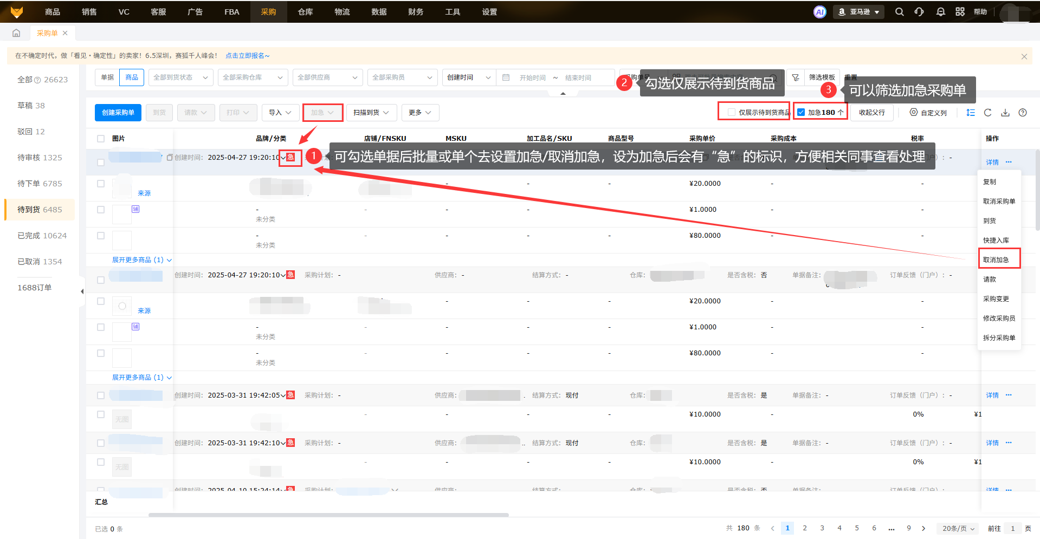Dismiss the yellow announcement banner

click(x=1024, y=56)
